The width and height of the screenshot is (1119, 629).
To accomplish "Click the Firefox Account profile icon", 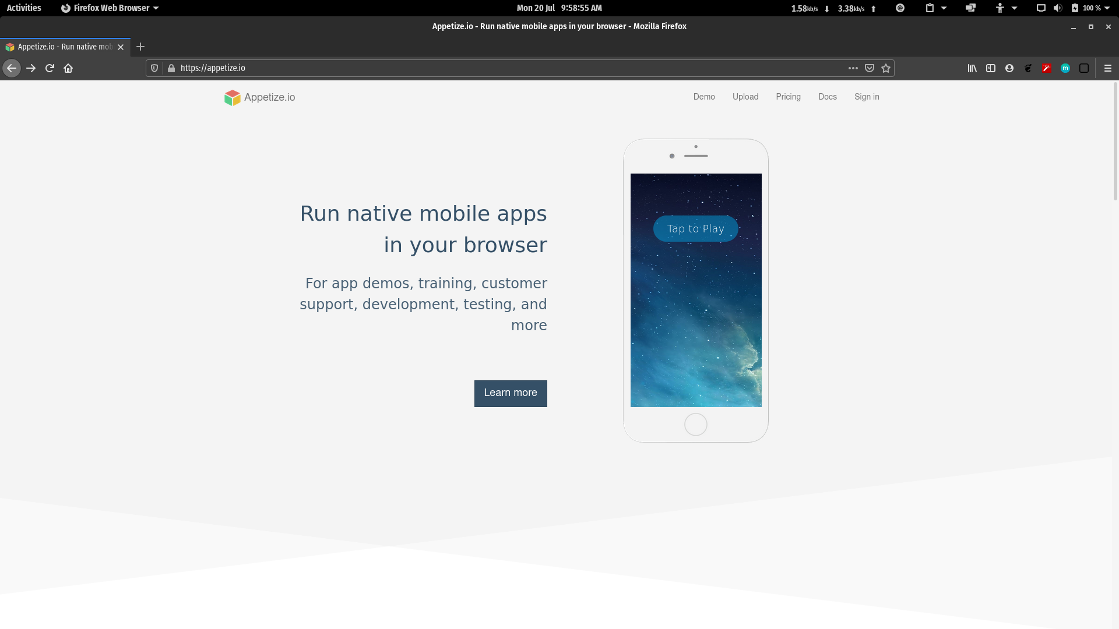I will (x=1009, y=68).
